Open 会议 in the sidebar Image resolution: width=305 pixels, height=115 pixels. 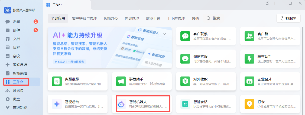point(22,56)
